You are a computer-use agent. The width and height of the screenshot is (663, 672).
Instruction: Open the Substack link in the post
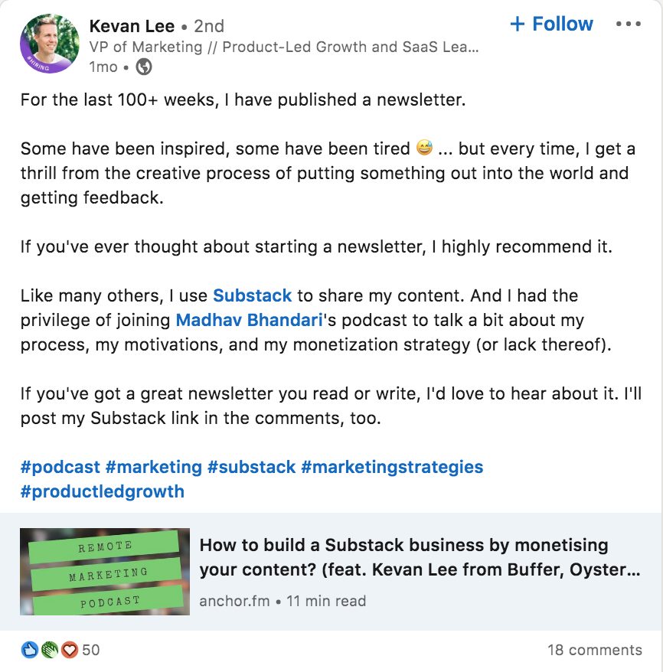253,295
